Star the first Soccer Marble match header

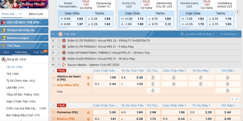pyautogui.click(x=54, y=70)
